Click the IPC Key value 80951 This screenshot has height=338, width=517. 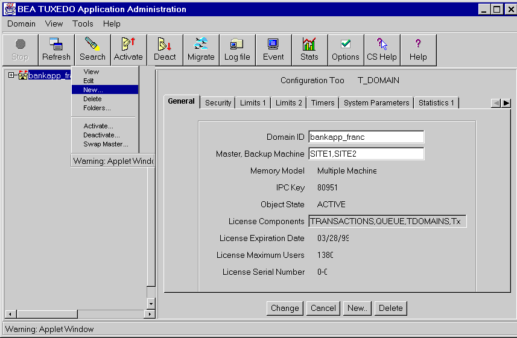[x=328, y=188]
